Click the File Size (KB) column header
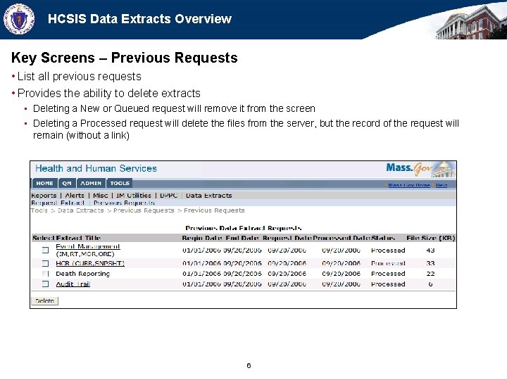The image size is (507, 380). (x=431, y=238)
